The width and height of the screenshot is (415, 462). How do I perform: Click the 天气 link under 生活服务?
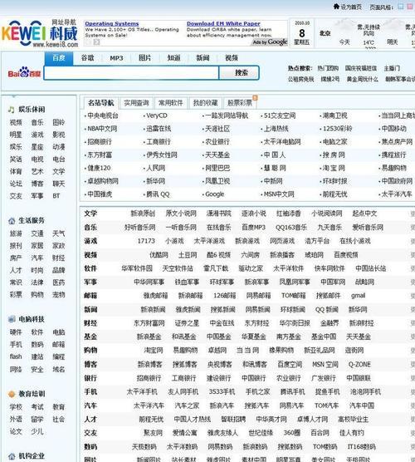point(59,233)
